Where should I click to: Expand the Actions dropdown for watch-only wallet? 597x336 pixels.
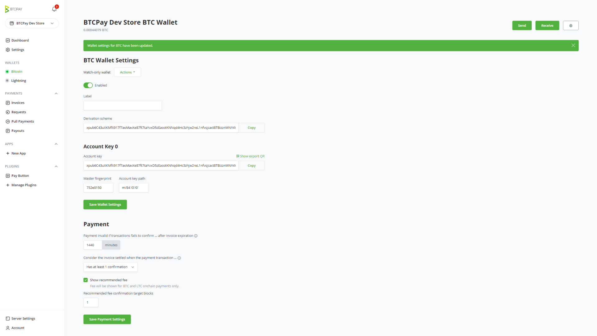(127, 72)
